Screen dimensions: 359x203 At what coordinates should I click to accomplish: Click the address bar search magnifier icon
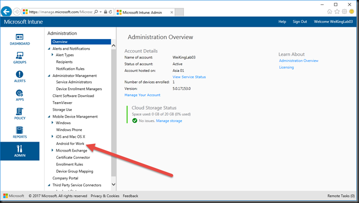tap(96, 12)
